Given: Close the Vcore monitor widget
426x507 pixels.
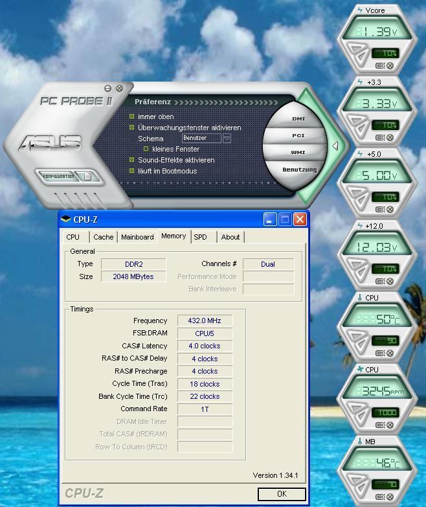Looking at the screenshot, I should click(390, 66).
